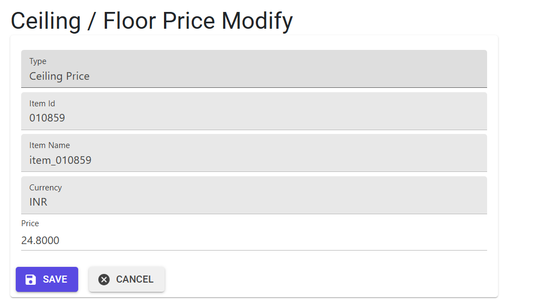Click the INR currency value

pos(38,202)
